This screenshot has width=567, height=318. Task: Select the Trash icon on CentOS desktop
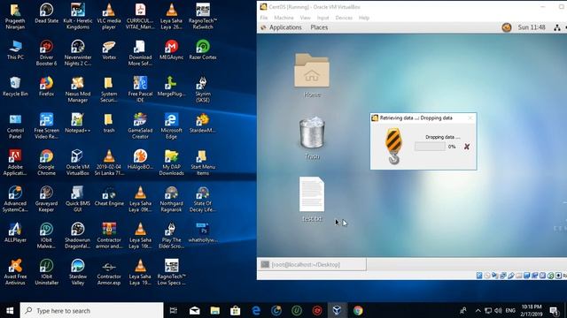[x=312, y=138]
